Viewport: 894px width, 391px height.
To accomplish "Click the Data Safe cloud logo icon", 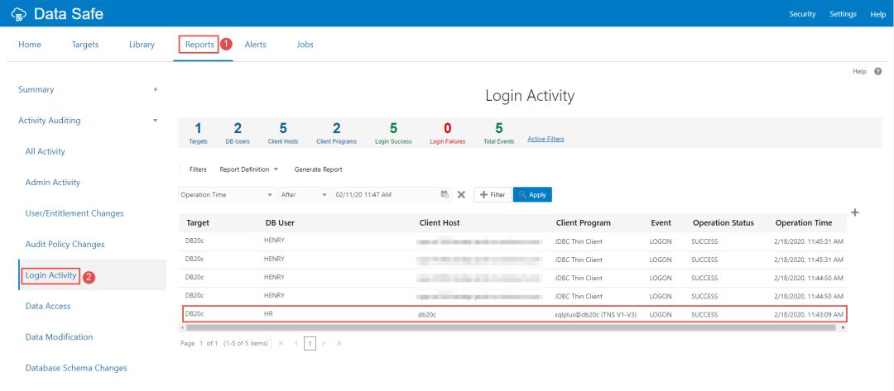I will click(x=19, y=14).
